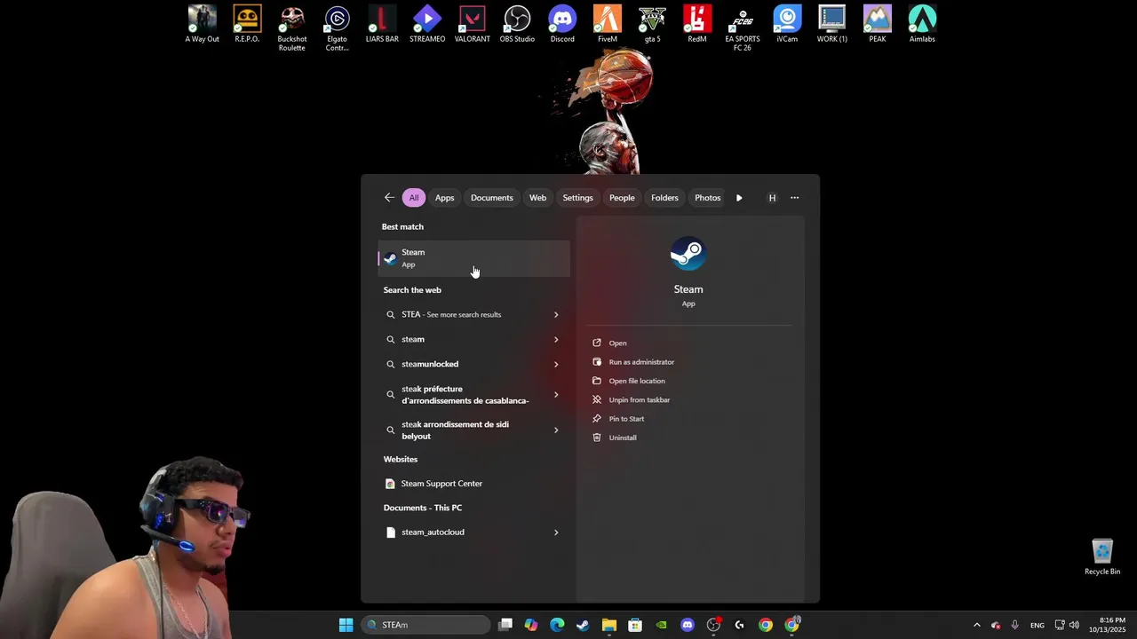Click the large Steam app logo

click(688, 254)
